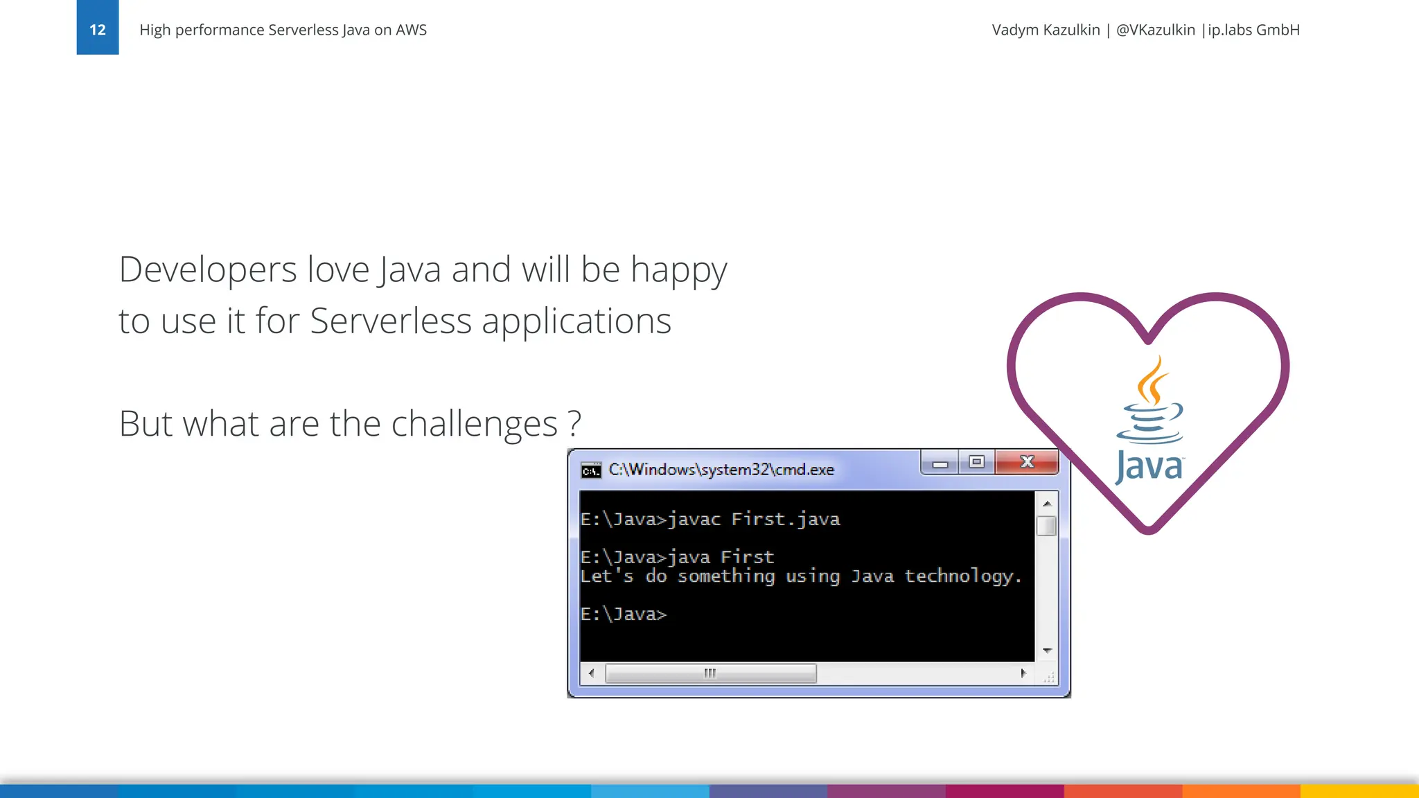This screenshot has width=1419, height=798.
Task: Minimize the cmd.exe window
Action: click(940, 463)
